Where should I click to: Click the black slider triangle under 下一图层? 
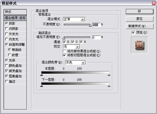(42, 86)
